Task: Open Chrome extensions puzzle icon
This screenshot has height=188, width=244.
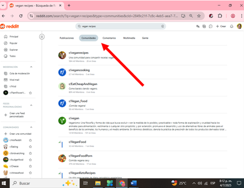Action: click(220, 16)
